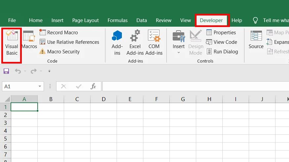Open the Name Box dropdown
This screenshot has height=162, width=289.
tap(40, 86)
